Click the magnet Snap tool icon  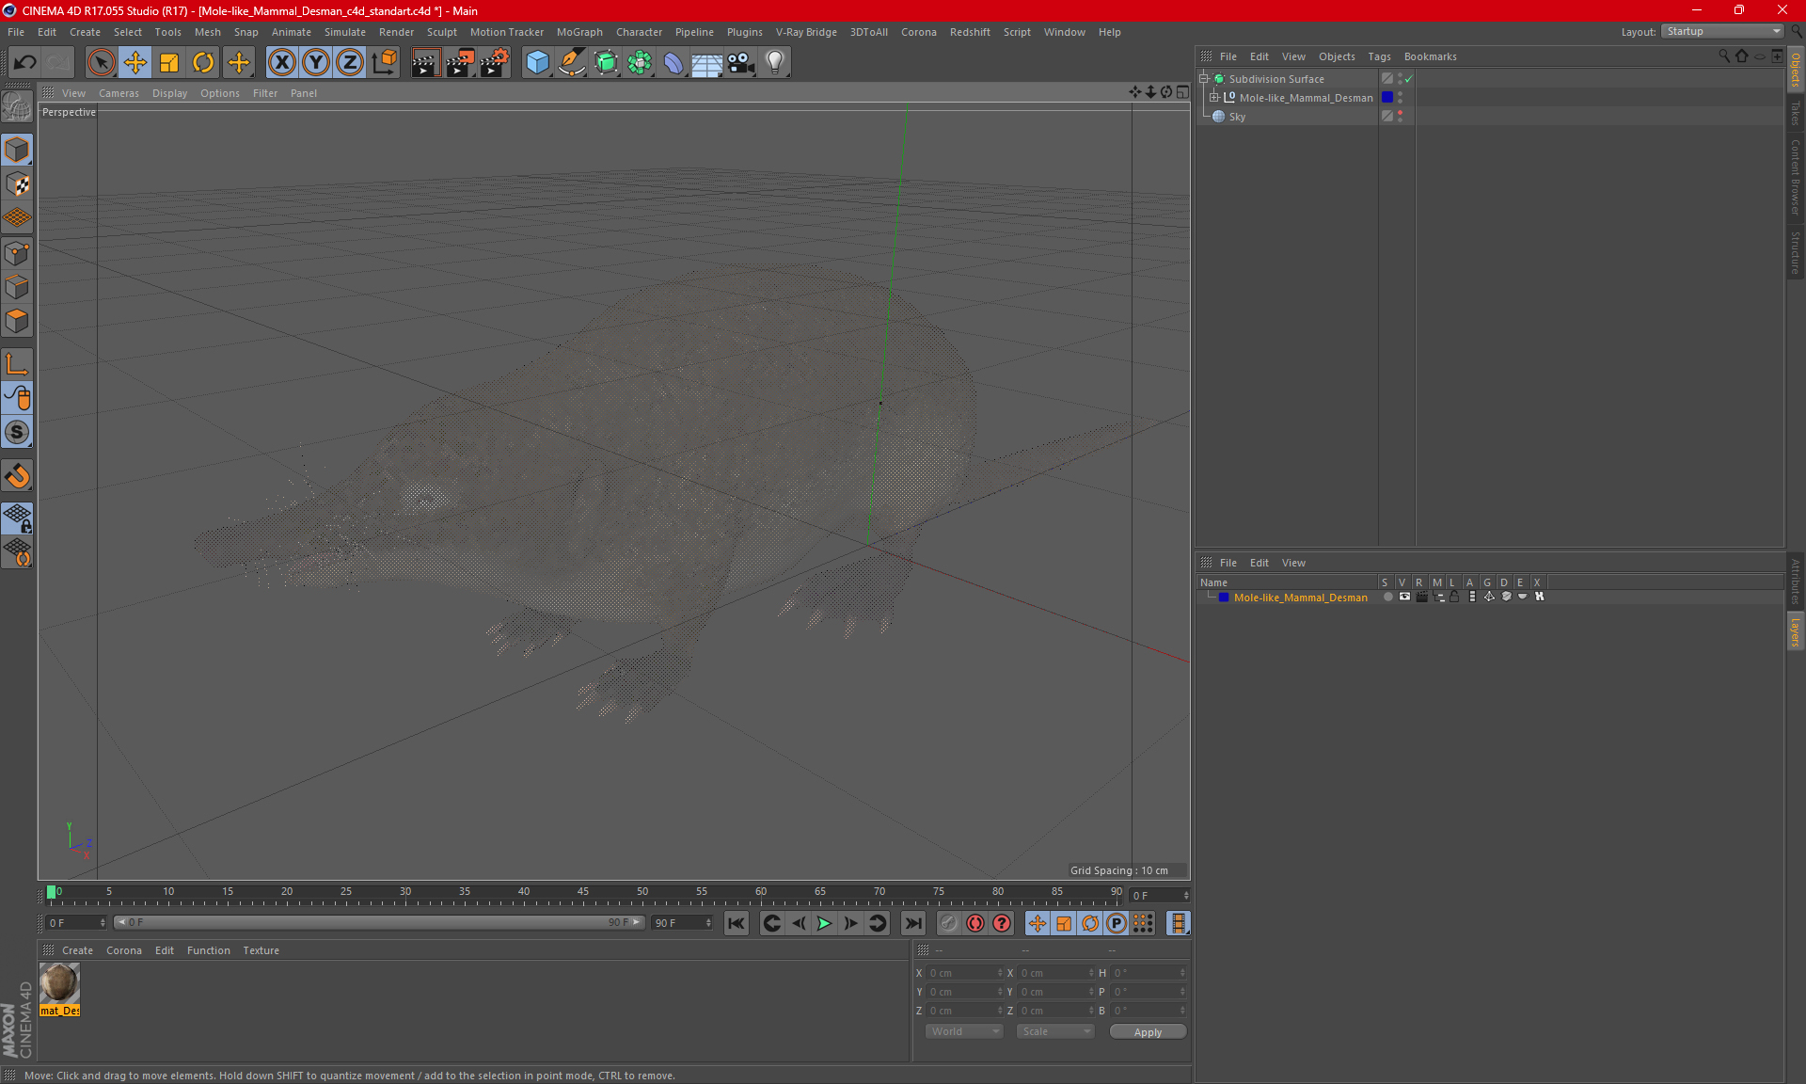[x=17, y=476]
